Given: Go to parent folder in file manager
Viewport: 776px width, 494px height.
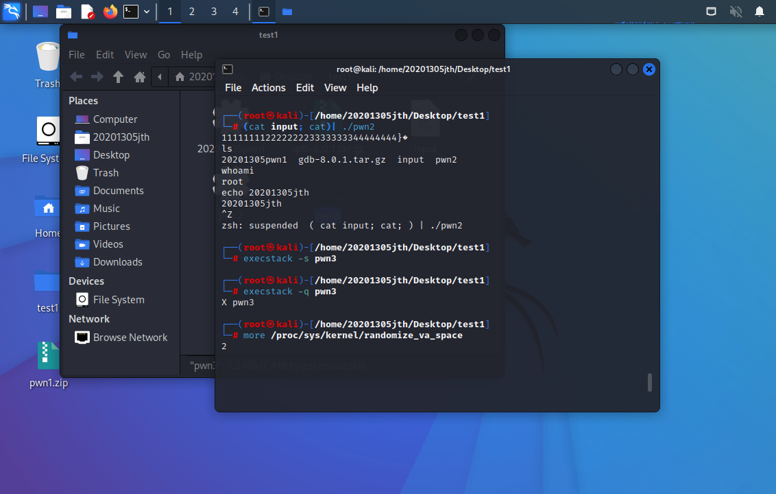Looking at the screenshot, I should [x=119, y=77].
